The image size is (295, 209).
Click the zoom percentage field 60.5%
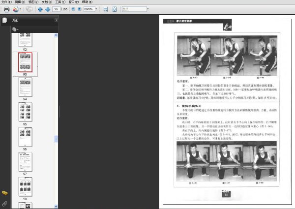tap(89, 9)
